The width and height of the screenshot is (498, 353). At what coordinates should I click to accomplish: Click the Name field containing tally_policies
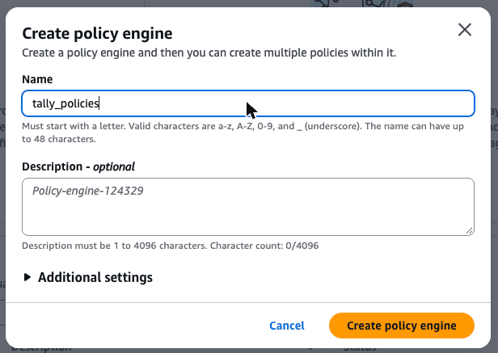tap(248, 103)
